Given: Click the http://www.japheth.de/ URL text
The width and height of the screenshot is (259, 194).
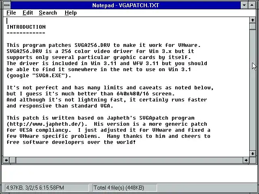Looking at the screenshot, I should pos(45,124).
